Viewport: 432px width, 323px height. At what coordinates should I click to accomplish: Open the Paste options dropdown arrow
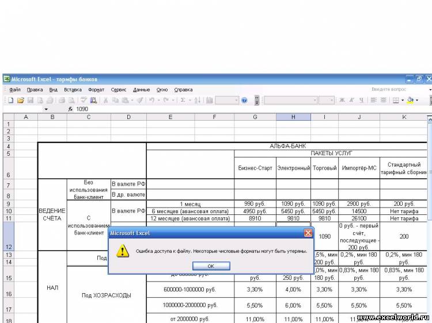point(132,100)
